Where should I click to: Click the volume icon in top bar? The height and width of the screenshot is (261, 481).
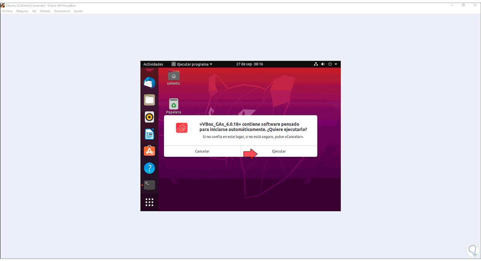[x=323, y=64]
